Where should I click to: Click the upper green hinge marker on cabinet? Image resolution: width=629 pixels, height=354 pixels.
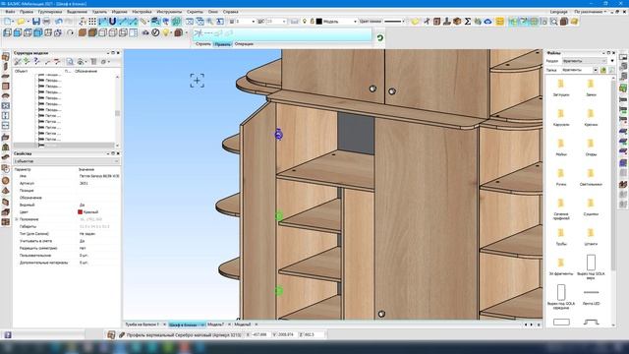(x=279, y=216)
